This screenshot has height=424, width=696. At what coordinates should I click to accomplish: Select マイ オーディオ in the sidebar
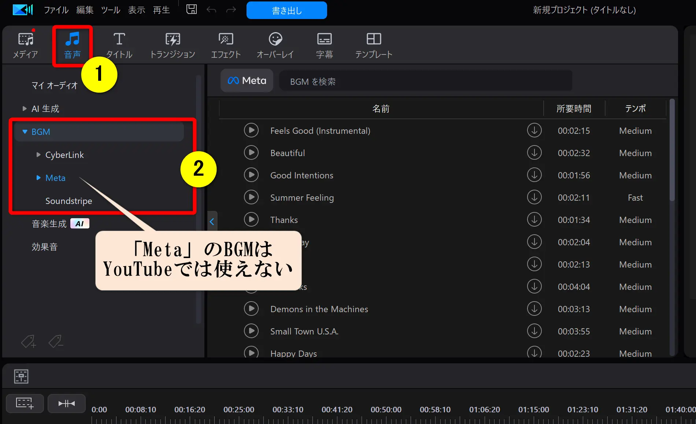(x=54, y=86)
